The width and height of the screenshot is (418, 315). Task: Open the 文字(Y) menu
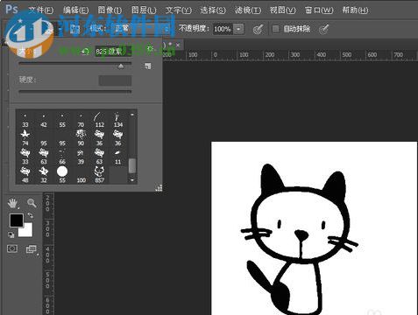click(x=179, y=10)
